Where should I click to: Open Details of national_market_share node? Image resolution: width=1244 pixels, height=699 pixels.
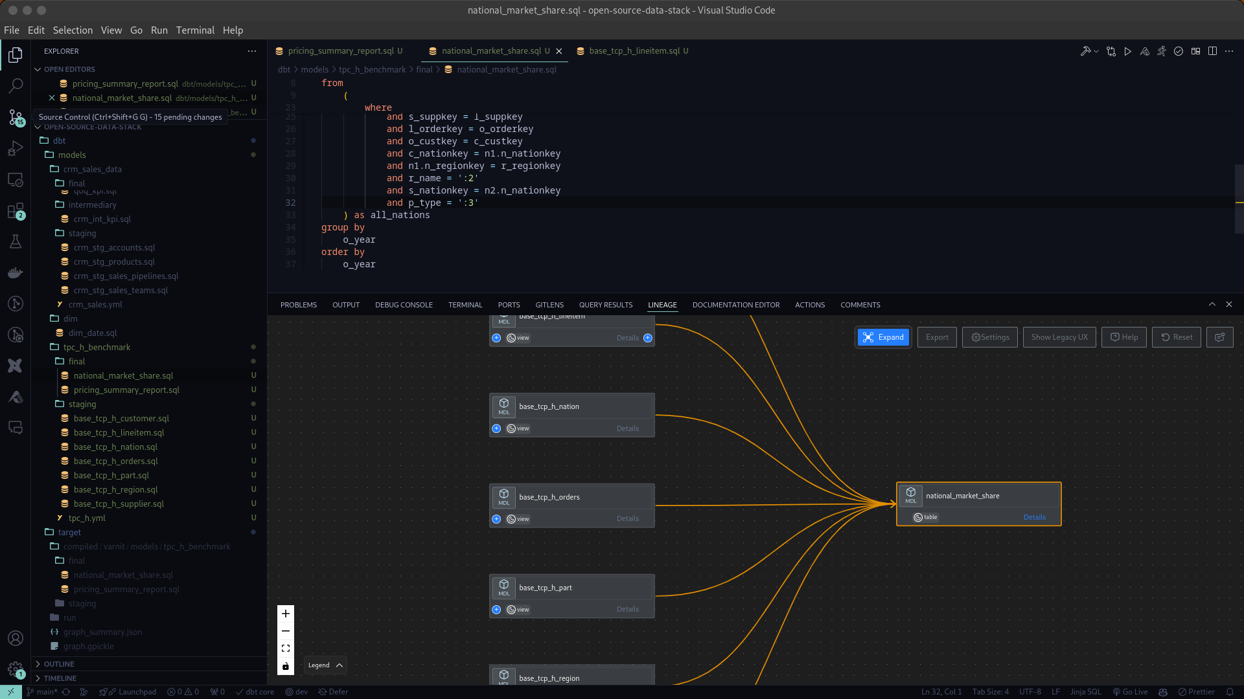click(1035, 517)
